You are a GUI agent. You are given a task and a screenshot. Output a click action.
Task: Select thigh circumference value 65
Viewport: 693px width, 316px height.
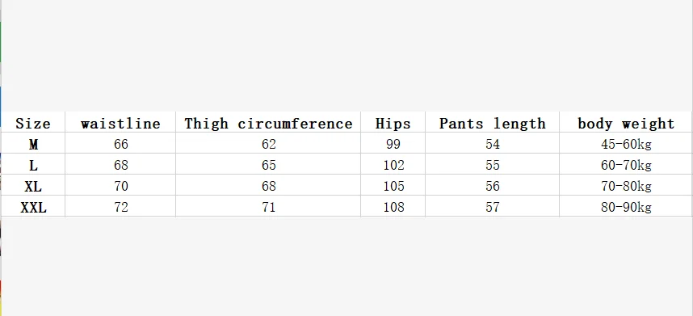[268, 165]
